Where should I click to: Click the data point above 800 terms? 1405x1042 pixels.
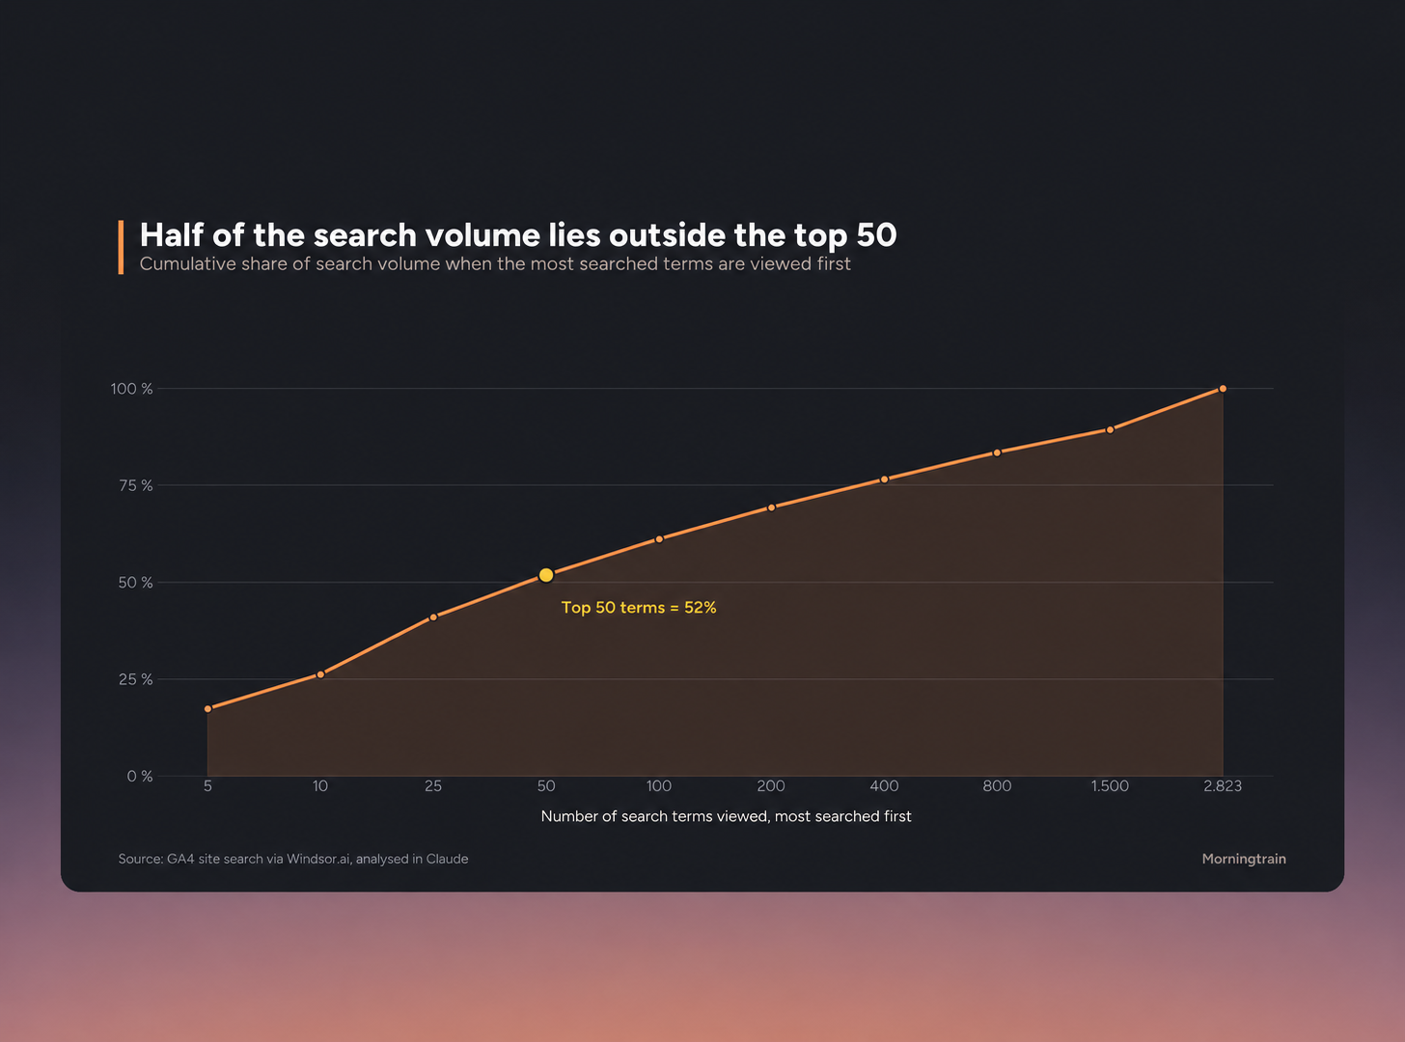point(997,452)
